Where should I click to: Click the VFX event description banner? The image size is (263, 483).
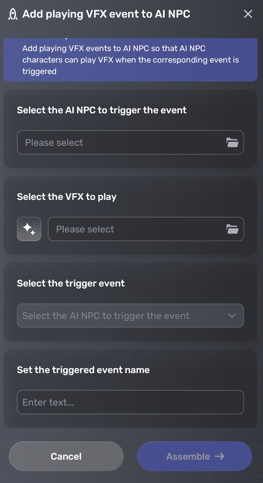130,60
